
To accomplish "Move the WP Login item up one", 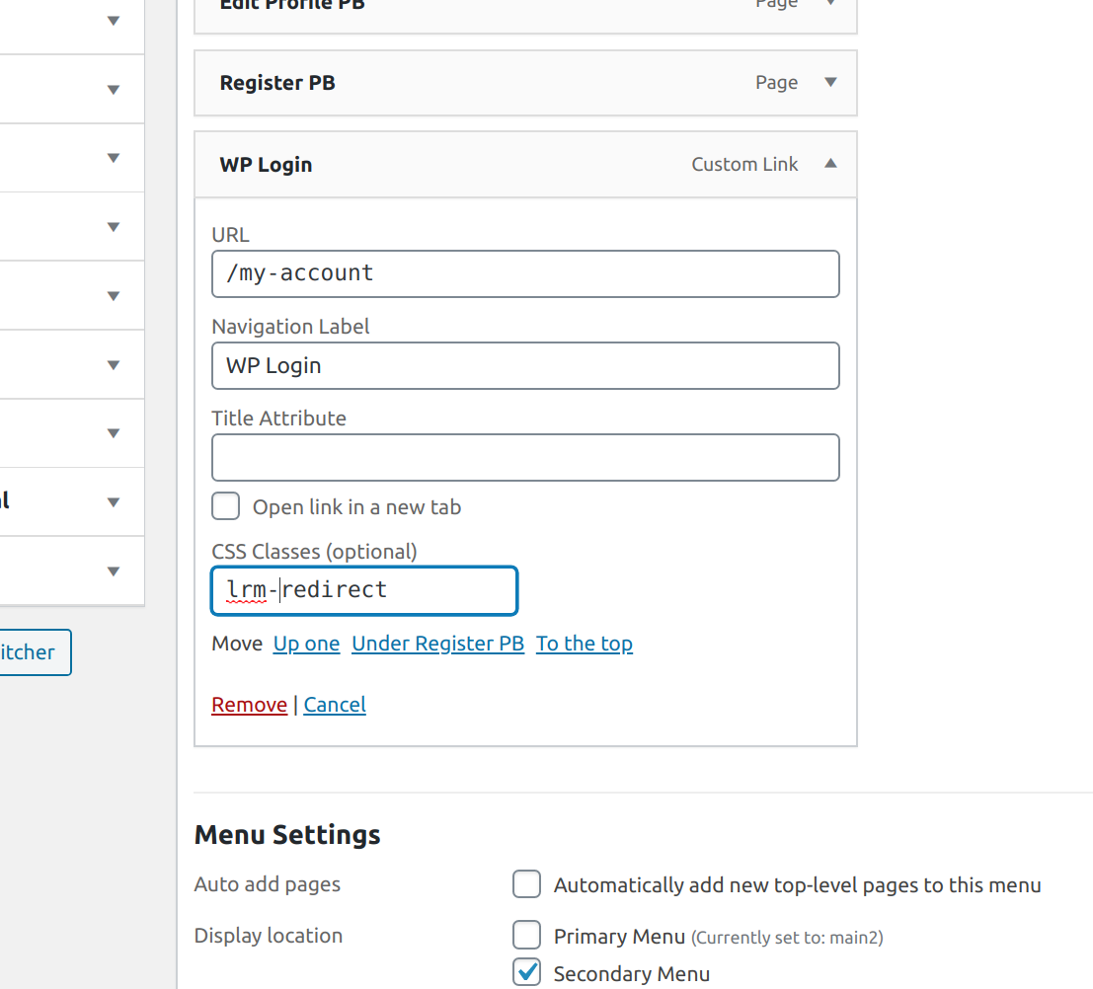I will pos(306,644).
